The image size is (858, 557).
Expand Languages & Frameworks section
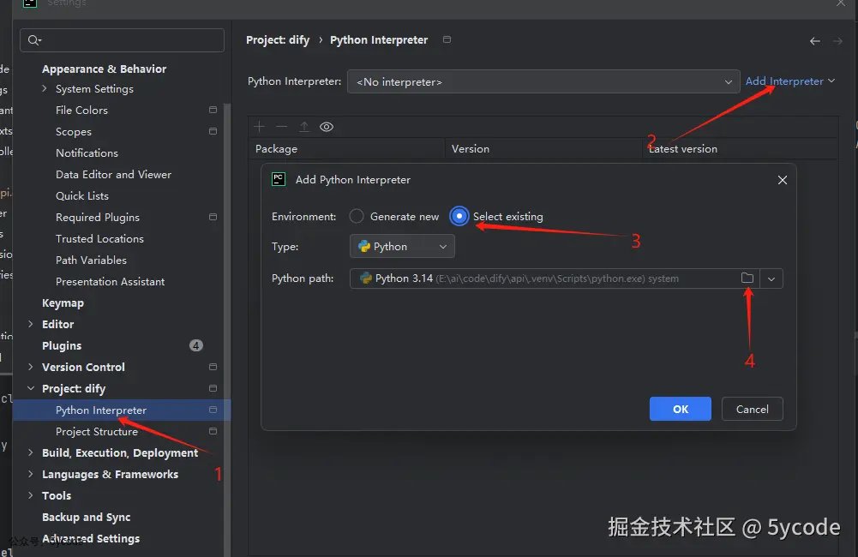31,474
